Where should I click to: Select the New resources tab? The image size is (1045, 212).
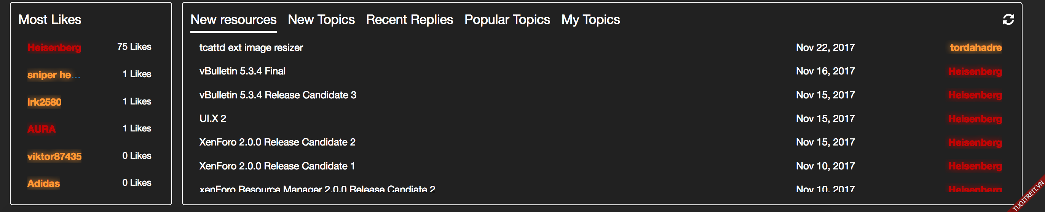click(x=233, y=20)
